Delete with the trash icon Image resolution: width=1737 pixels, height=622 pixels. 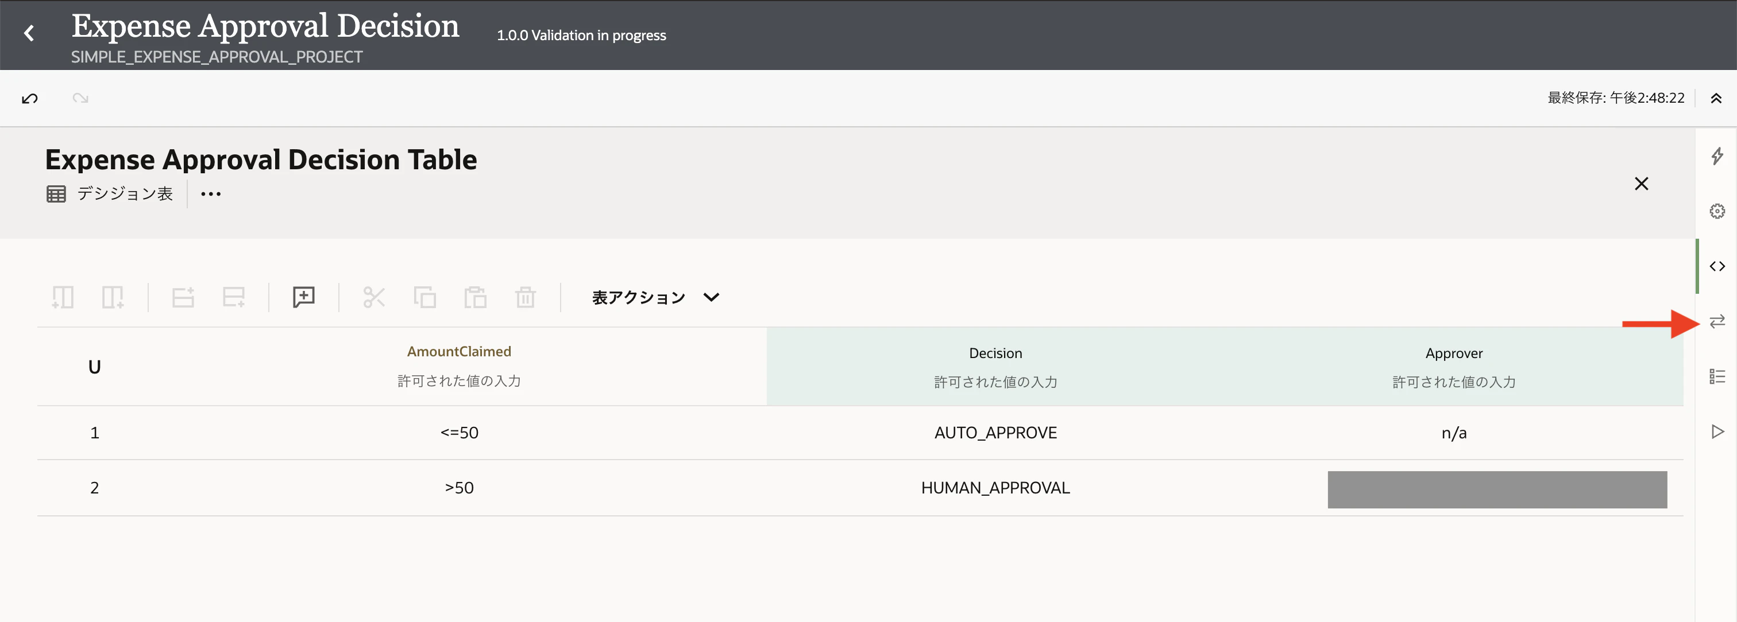[x=525, y=297]
